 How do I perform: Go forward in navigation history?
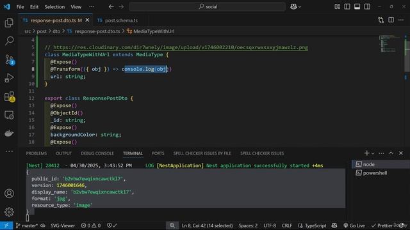121,7
